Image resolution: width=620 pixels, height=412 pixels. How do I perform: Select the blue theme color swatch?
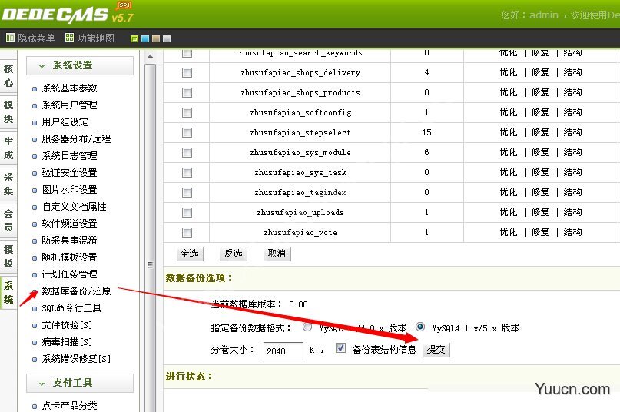coord(145,38)
